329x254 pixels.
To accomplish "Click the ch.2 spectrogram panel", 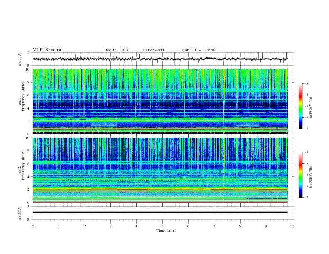I will click(160, 170).
